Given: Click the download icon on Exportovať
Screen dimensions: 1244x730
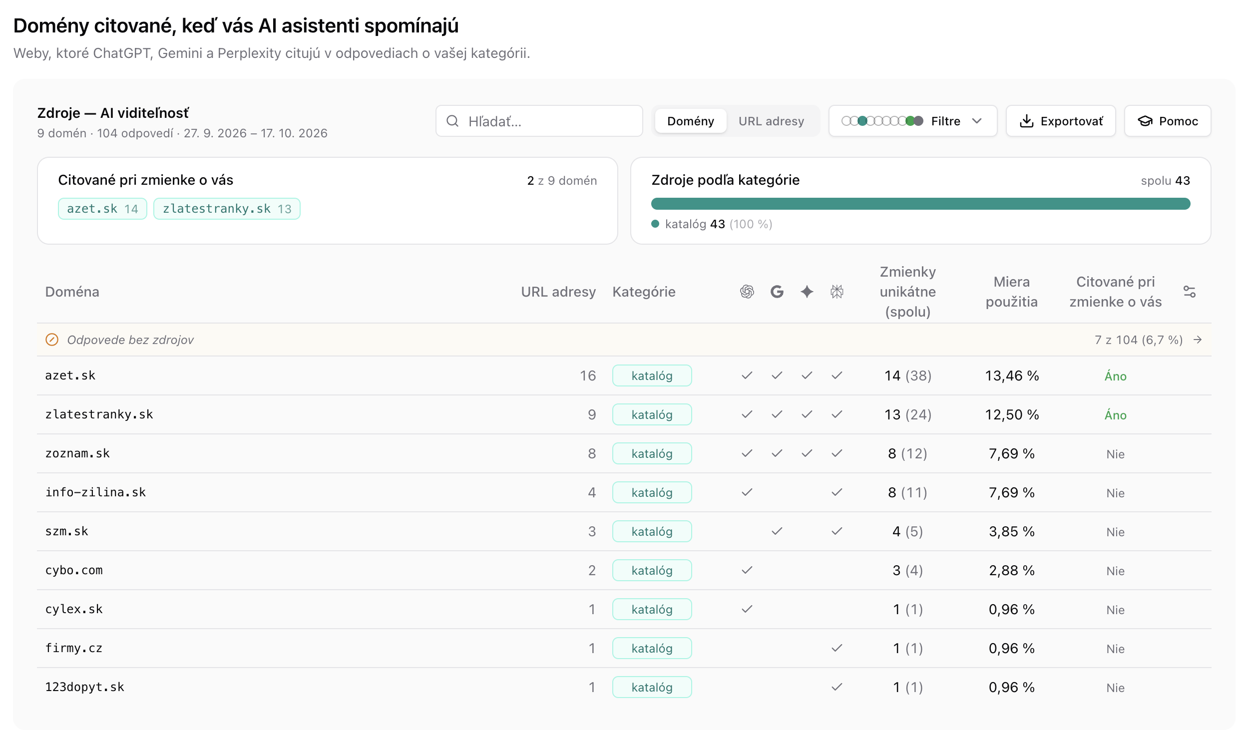Looking at the screenshot, I should 1027,121.
